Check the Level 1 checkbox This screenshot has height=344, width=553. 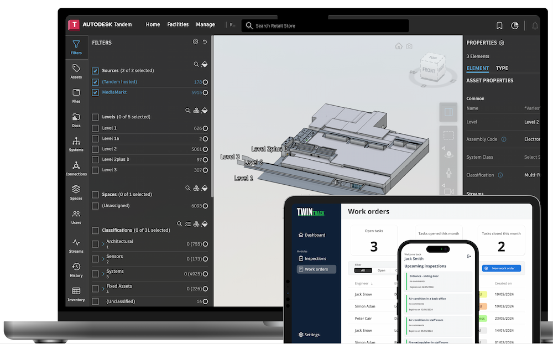point(95,128)
